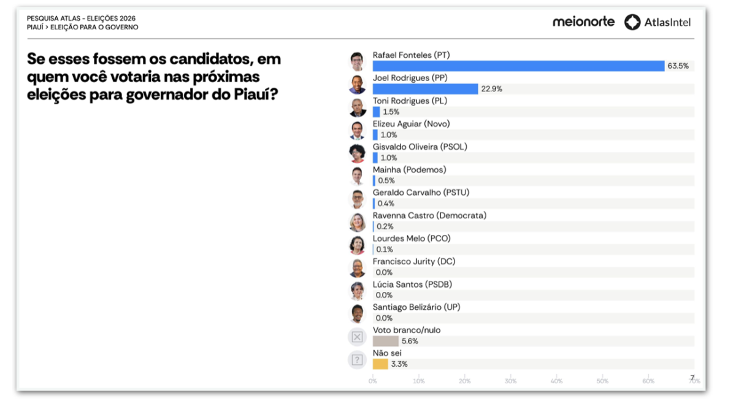Click the AtlasIntel logo icon
The width and height of the screenshot is (736, 414).
point(632,22)
